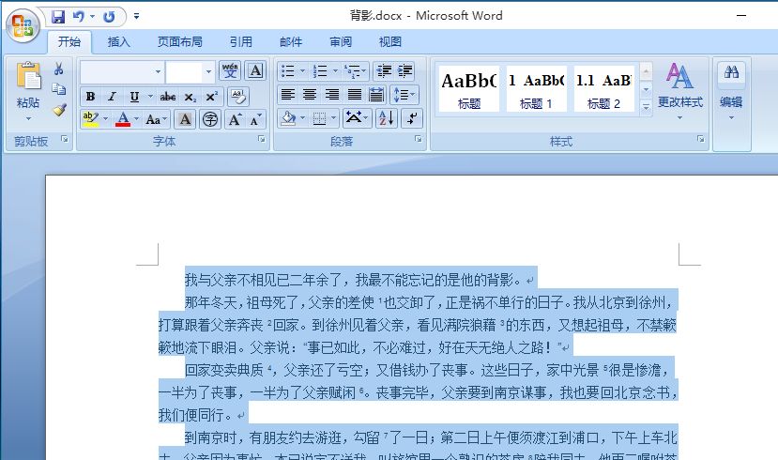Apply distributed alignment
778x460 pixels.
pos(376,94)
